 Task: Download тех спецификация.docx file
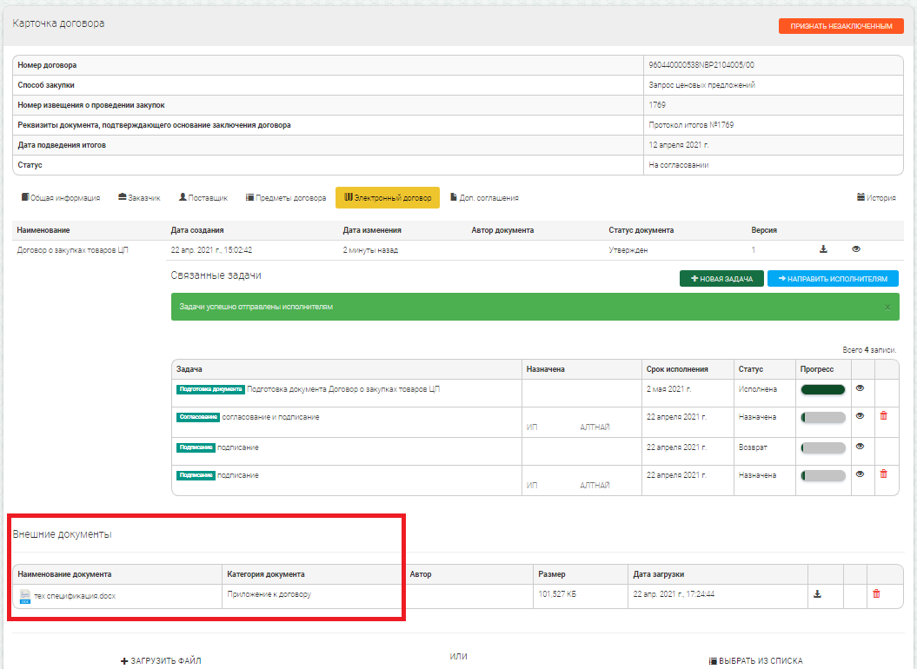pyautogui.click(x=817, y=594)
